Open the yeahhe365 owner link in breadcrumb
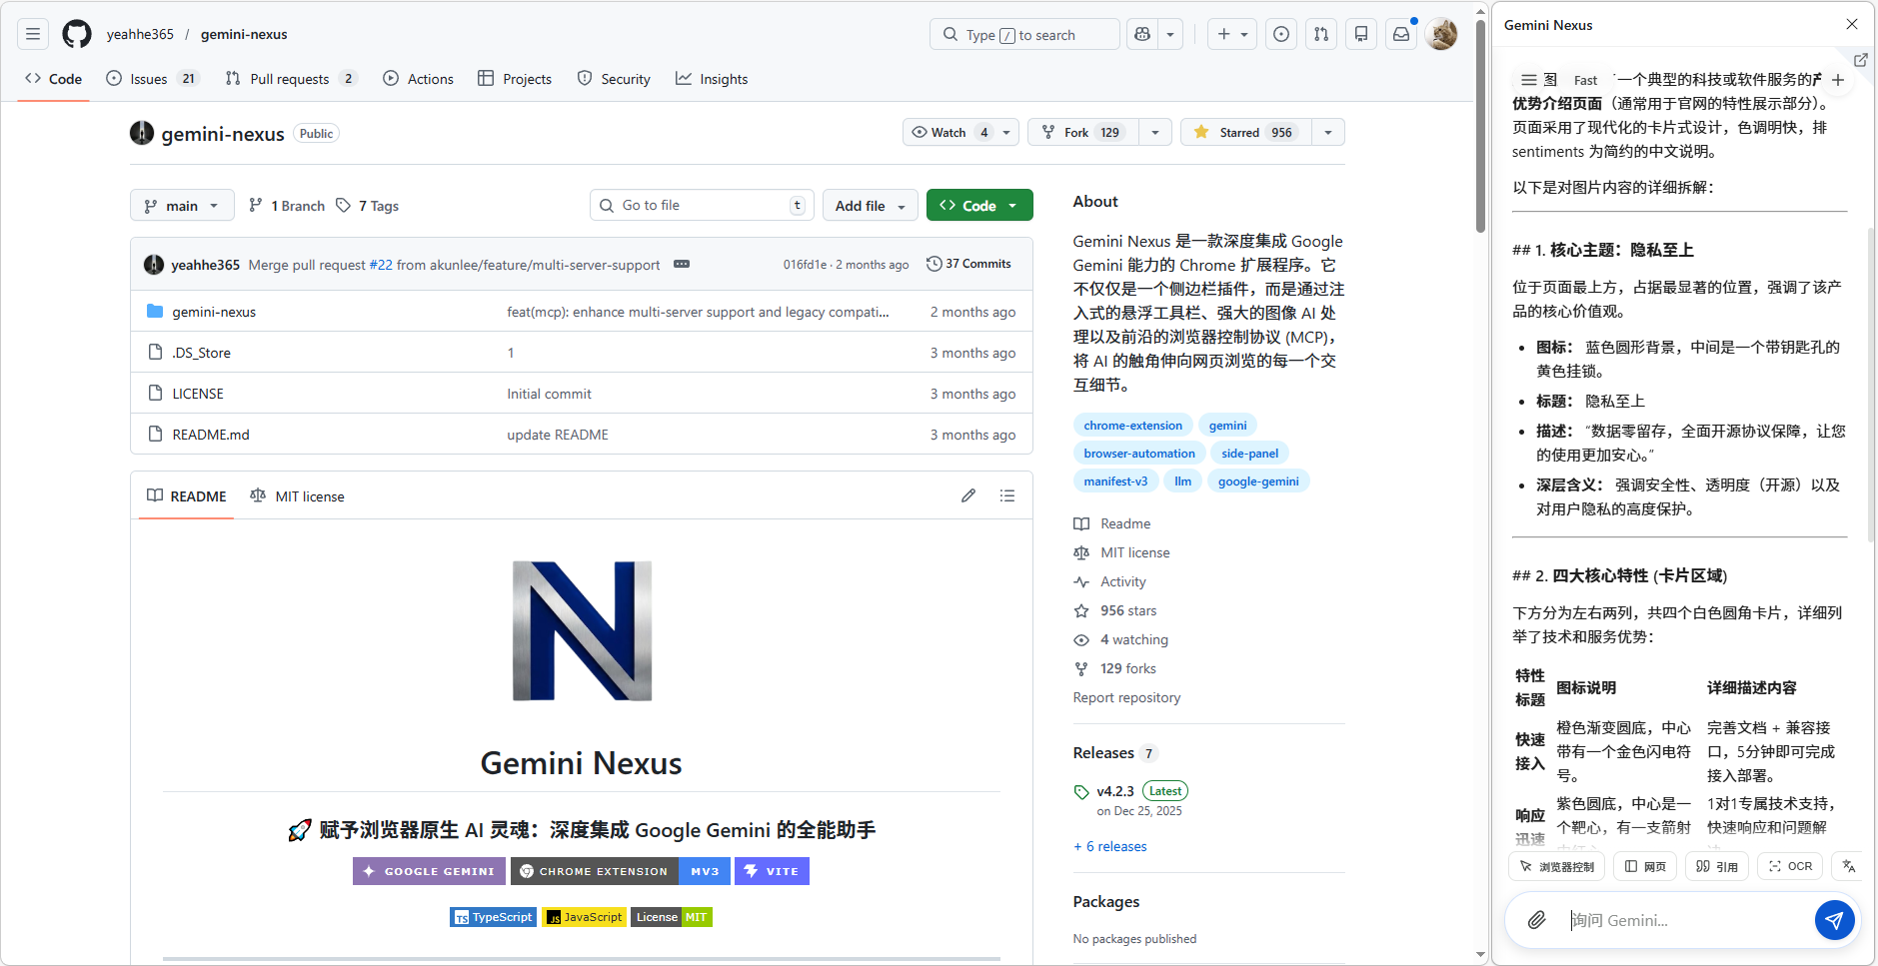 tap(140, 34)
